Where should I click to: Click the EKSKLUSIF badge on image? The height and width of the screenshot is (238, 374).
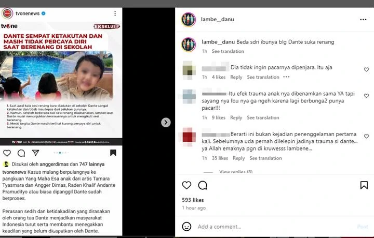click(x=106, y=26)
